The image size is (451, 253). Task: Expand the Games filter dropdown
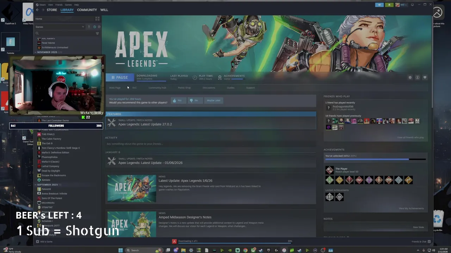[x=60, y=27]
